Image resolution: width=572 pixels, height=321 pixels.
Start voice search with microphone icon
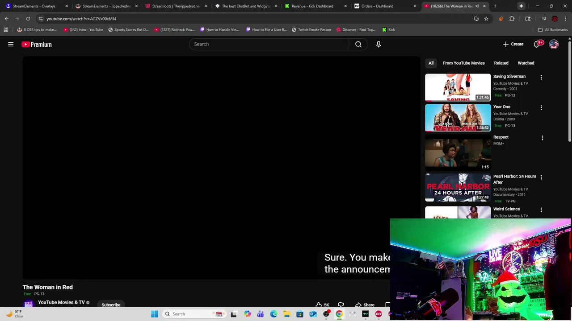[379, 44]
